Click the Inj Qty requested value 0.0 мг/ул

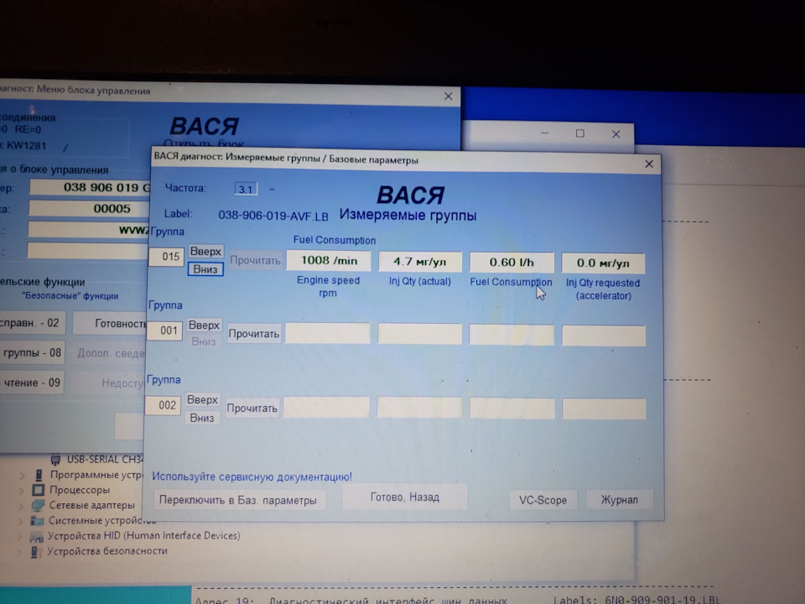[603, 263]
